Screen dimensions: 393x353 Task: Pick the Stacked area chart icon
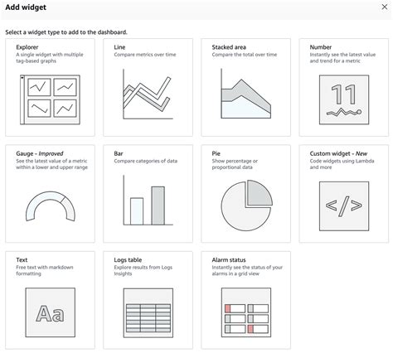tap(245, 94)
